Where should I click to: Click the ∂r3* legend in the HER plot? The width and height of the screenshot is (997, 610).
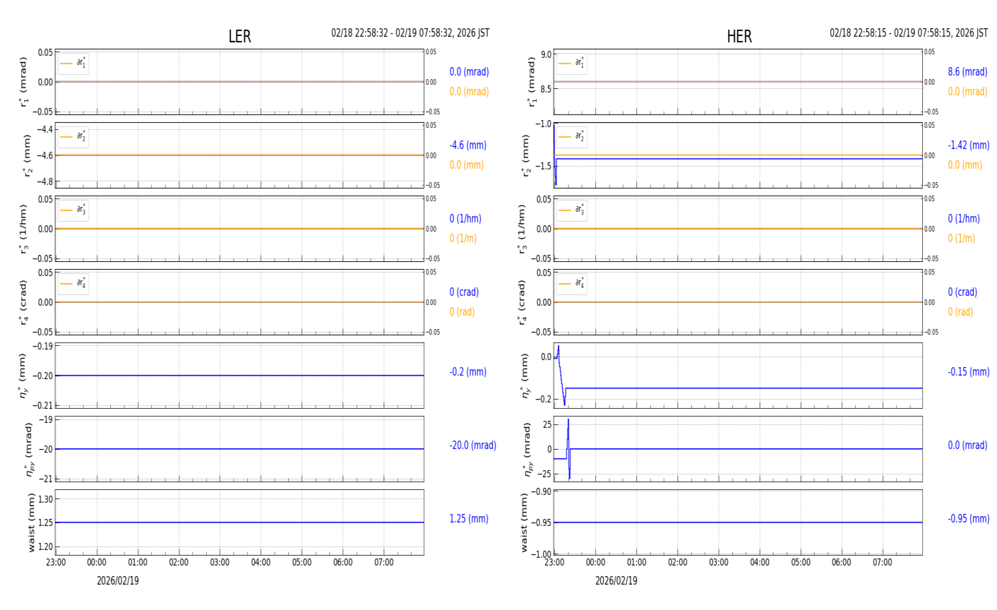click(571, 210)
